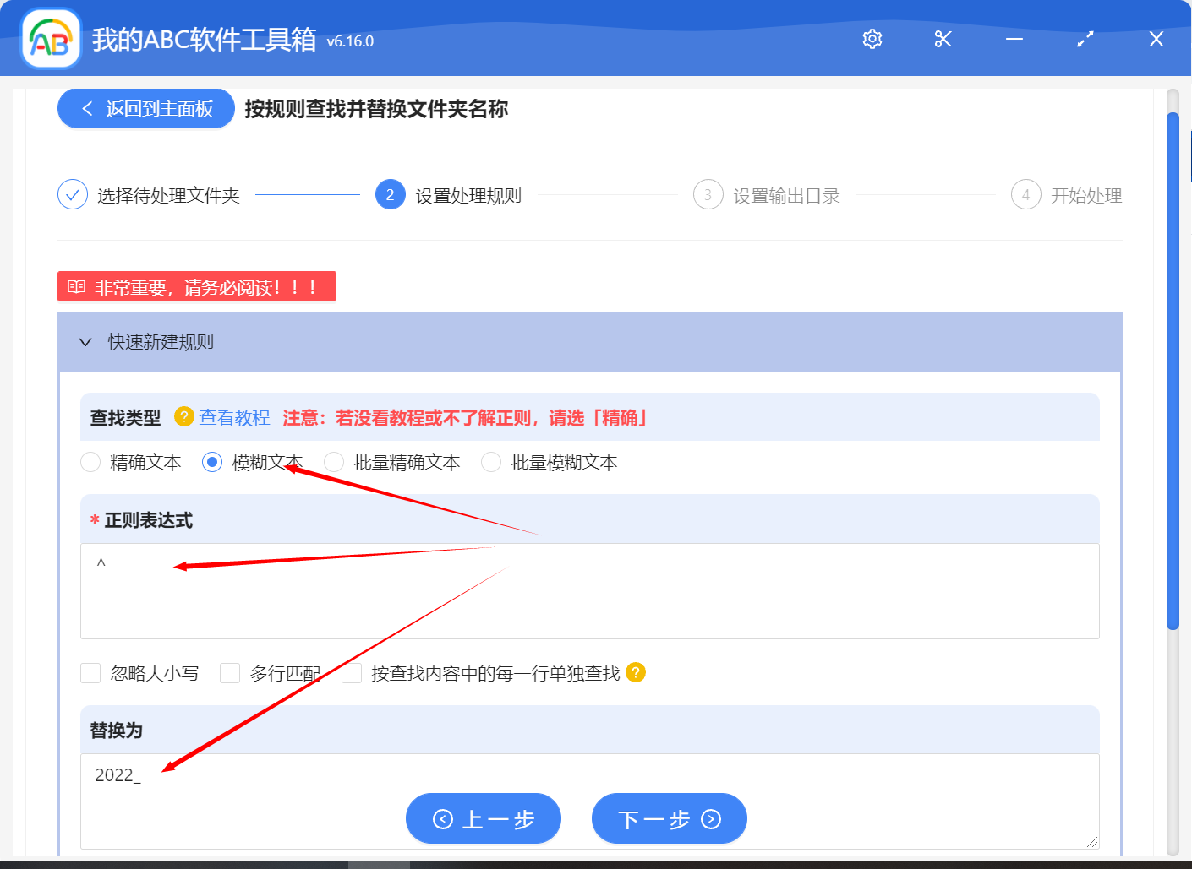
Task: Open the 查看教程 tutorial link
Action: coord(234,417)
